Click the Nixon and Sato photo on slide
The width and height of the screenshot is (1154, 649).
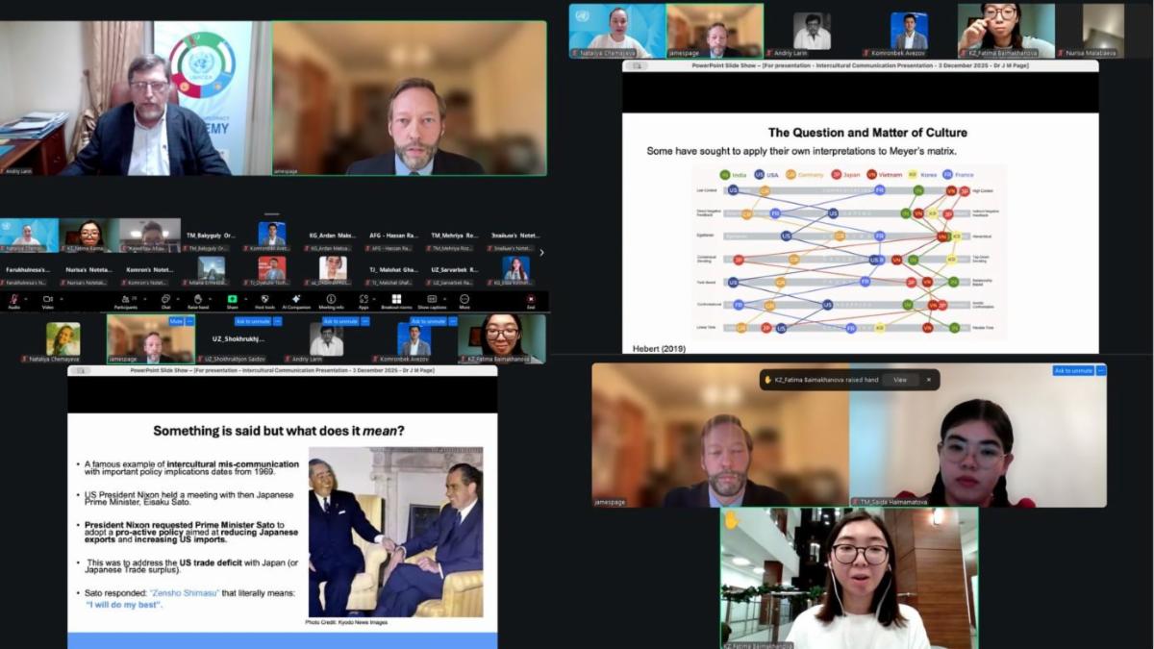point(395,533)
